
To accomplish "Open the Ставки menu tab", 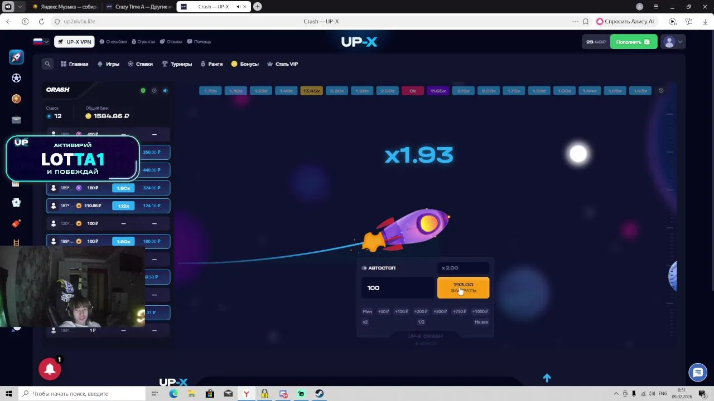I will point(140,64).
